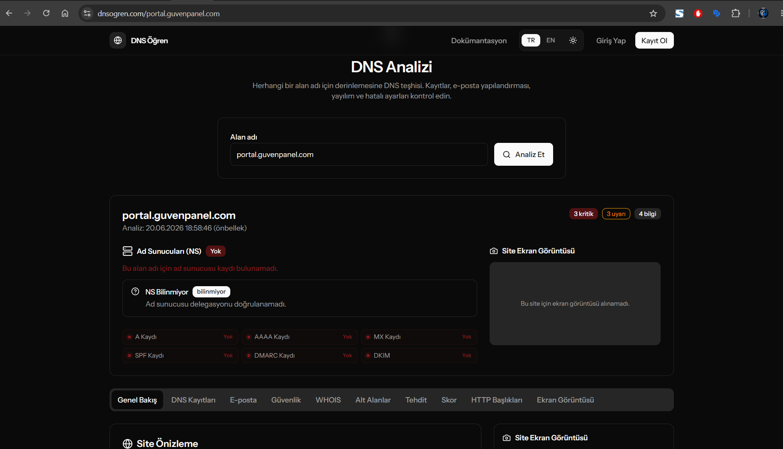This screenshot has height=449, width=783.
Task: Click the bilinmiyor status badge
Action: click(211, 292)
